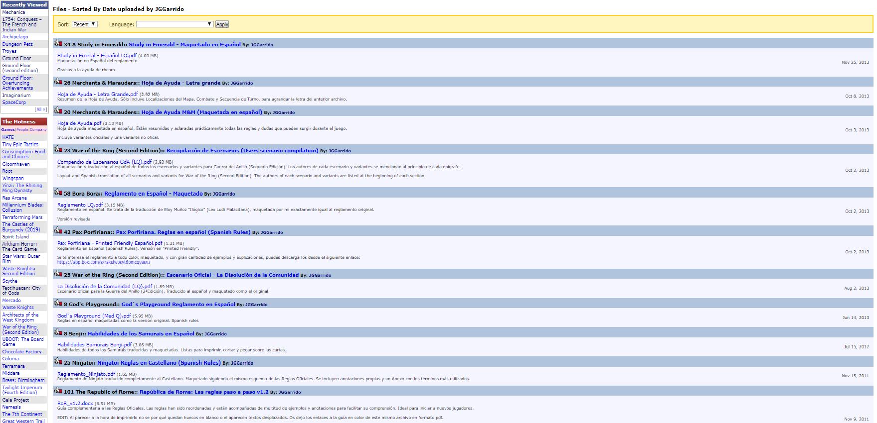Open Hoja de Ayuda - Letra grande title
877x423 pixels.
click(181, 83)
